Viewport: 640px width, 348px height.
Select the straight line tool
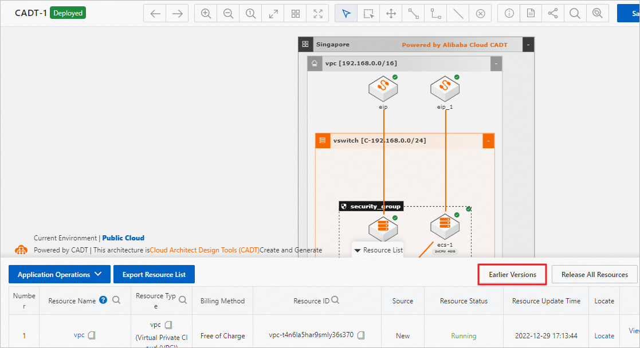[458, 14]
